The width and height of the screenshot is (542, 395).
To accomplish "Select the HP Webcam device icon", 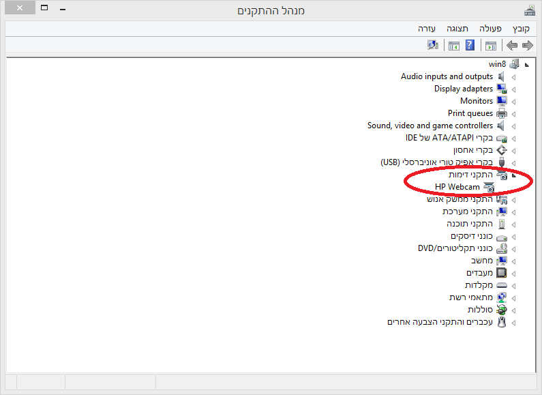I will (489, 187).
